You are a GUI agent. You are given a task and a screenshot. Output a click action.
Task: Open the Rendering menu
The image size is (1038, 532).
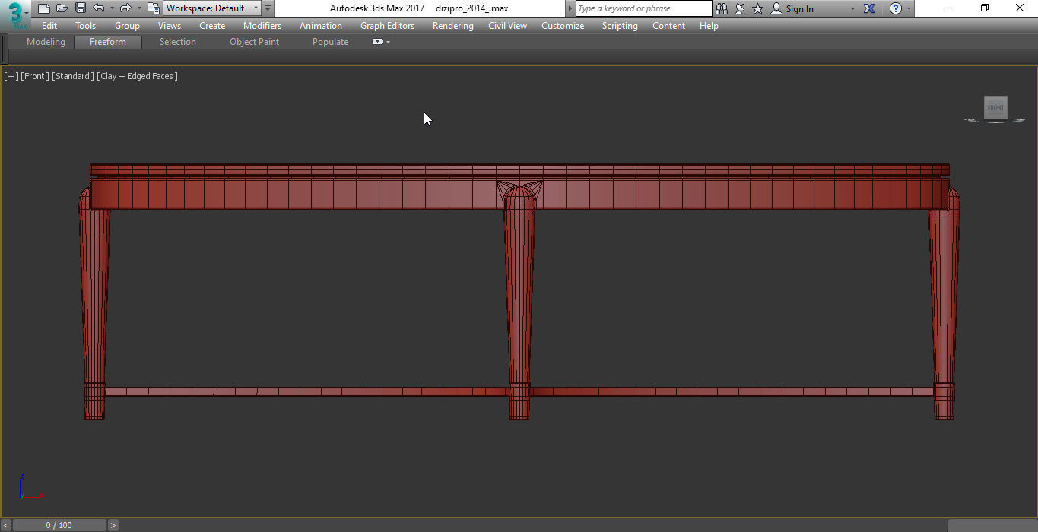point(453,26)
